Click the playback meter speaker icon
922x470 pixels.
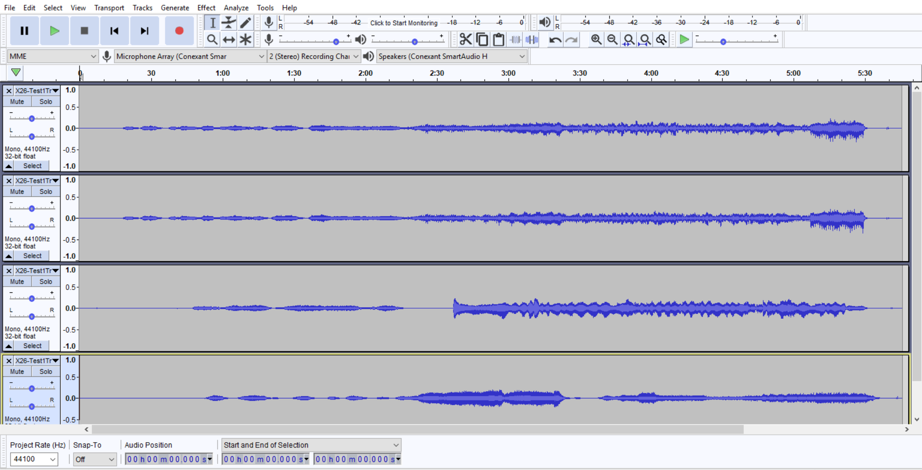[x=545, y=22]
